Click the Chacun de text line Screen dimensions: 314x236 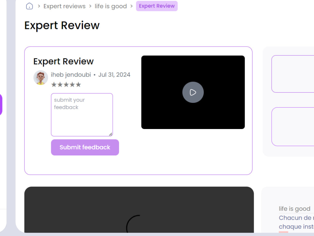click(296, 218)
